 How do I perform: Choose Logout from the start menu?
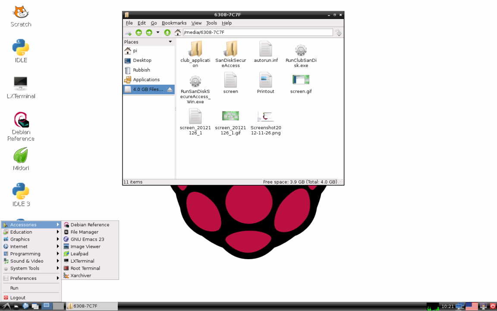pos(31,298)
